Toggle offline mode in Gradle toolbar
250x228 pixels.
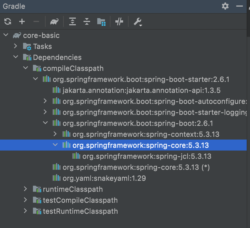click(x=119, y=21)
